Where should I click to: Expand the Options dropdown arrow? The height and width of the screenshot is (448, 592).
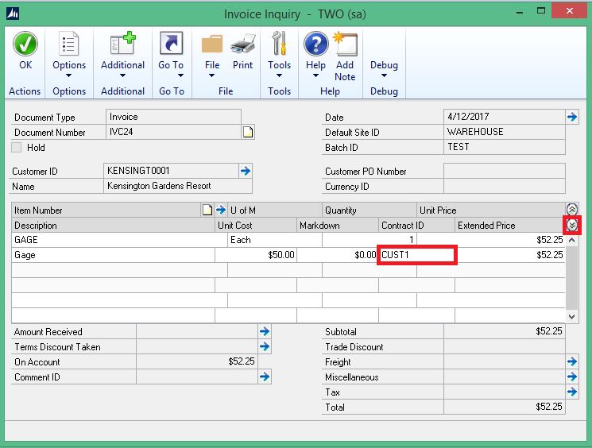68,75
